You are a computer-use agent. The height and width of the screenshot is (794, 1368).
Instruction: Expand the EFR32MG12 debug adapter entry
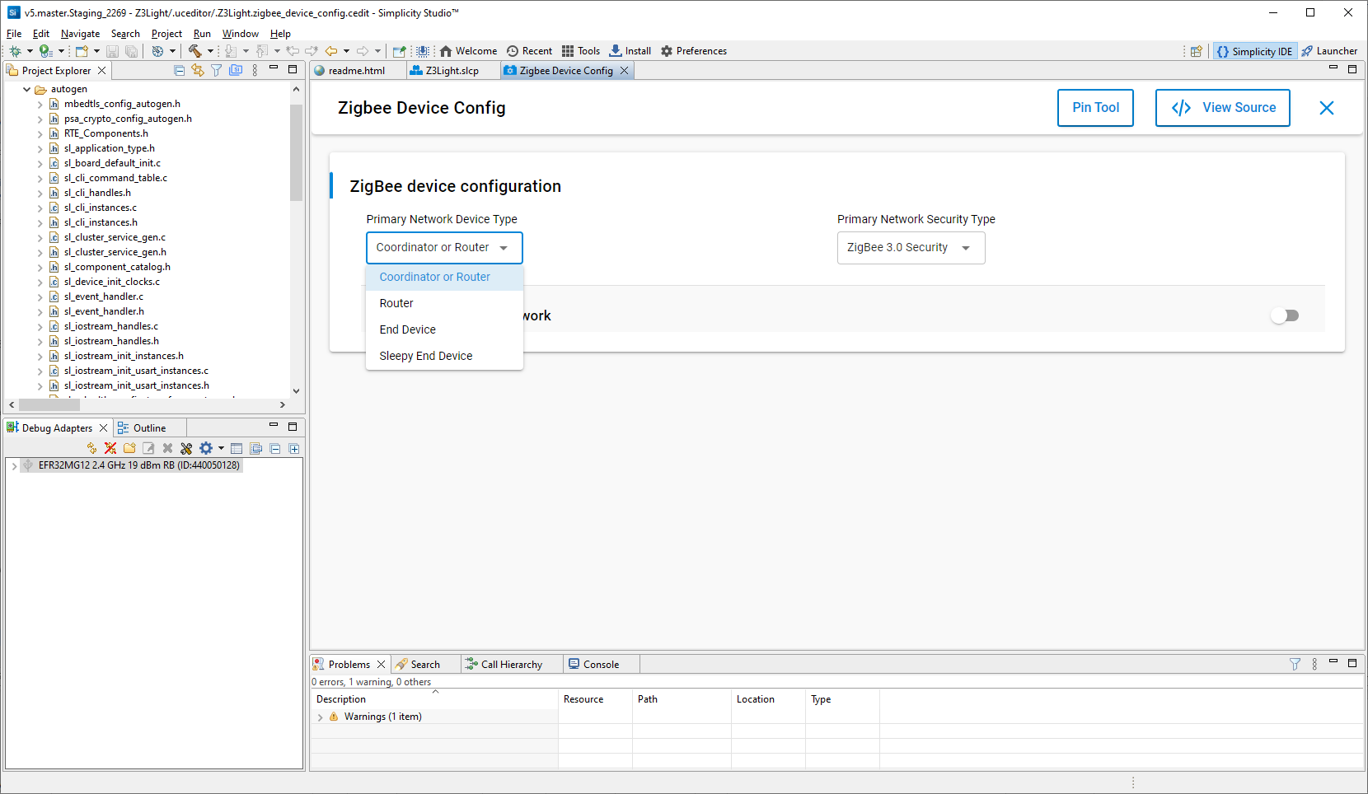pos(14,466)
